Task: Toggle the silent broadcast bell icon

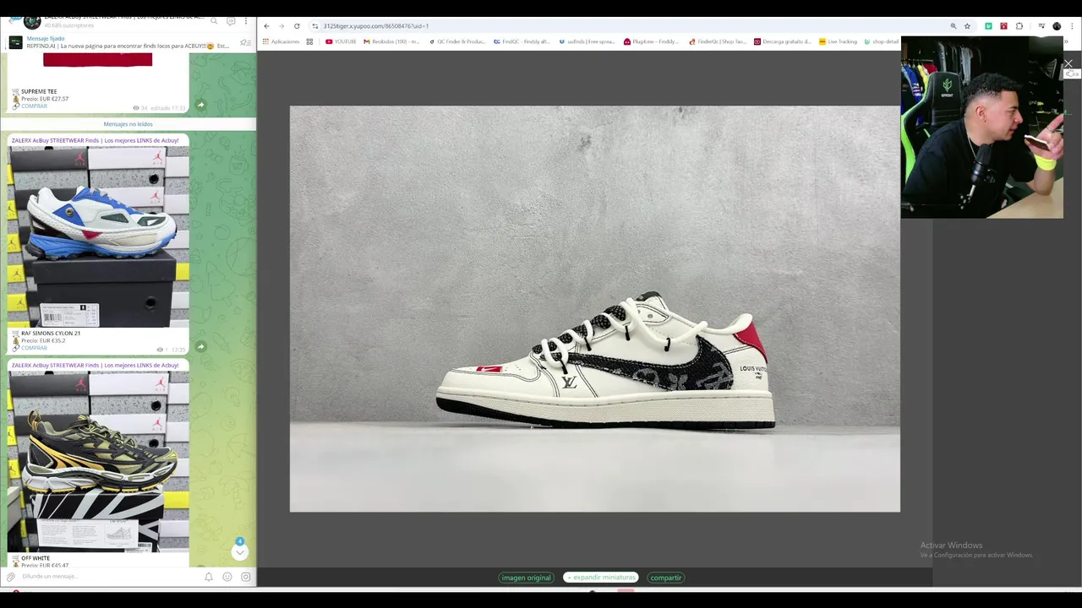Action: [x=209, y=577]
